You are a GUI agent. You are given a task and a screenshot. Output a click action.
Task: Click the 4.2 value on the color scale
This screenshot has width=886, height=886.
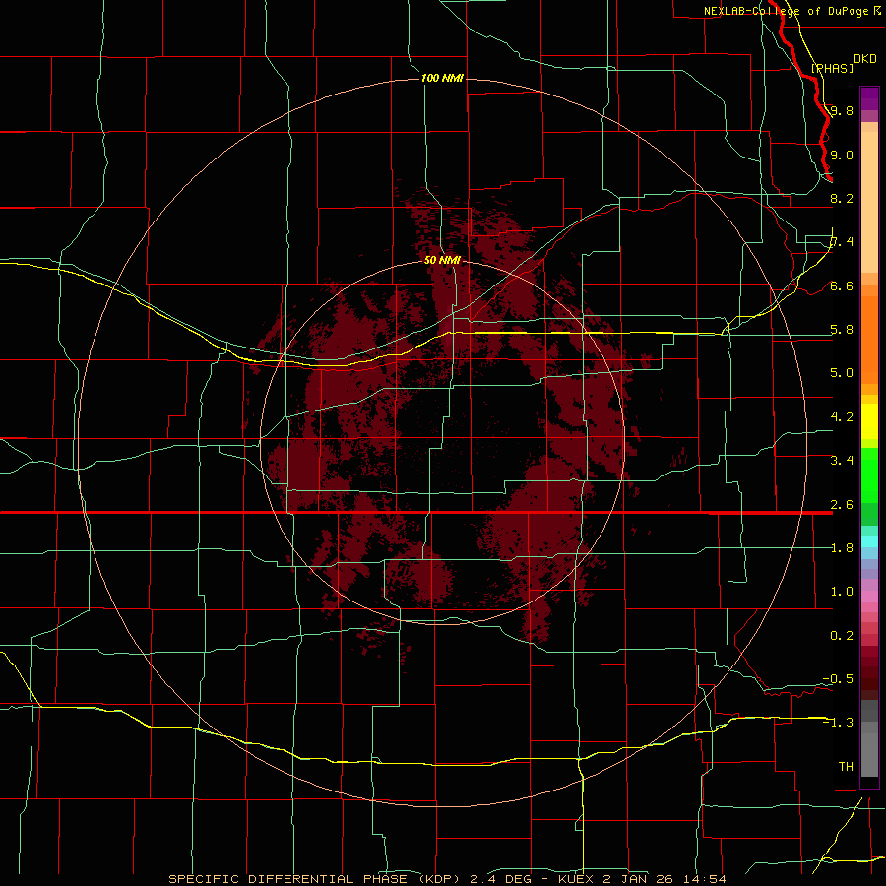click(x=842, y=417)
